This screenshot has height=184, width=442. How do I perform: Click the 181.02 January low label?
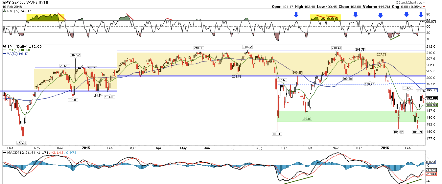click(x=398, y=132)
